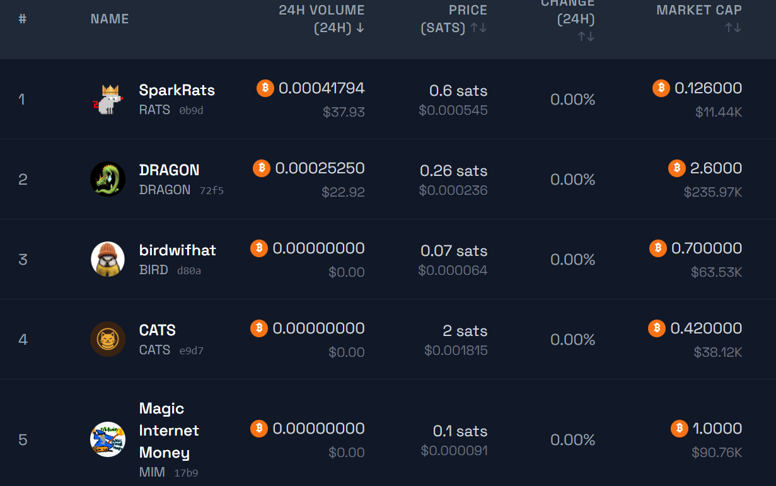Click the # rank column header
The image size is (776, 486).
(x=23, y=19)
